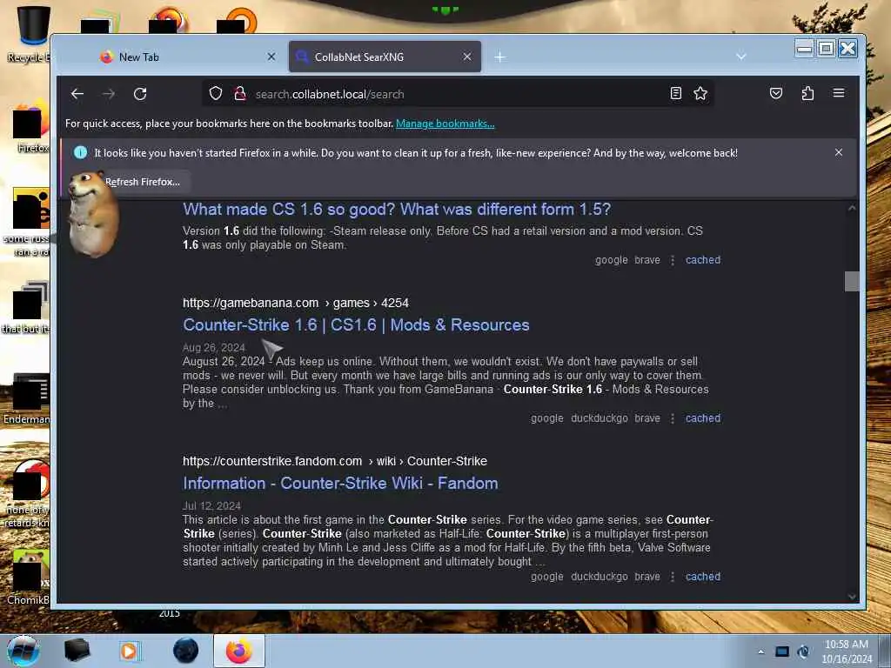This screenshot has width=891, height=668.
Task: Click the scrollbar up arrow
Action: tap(852, 208)
